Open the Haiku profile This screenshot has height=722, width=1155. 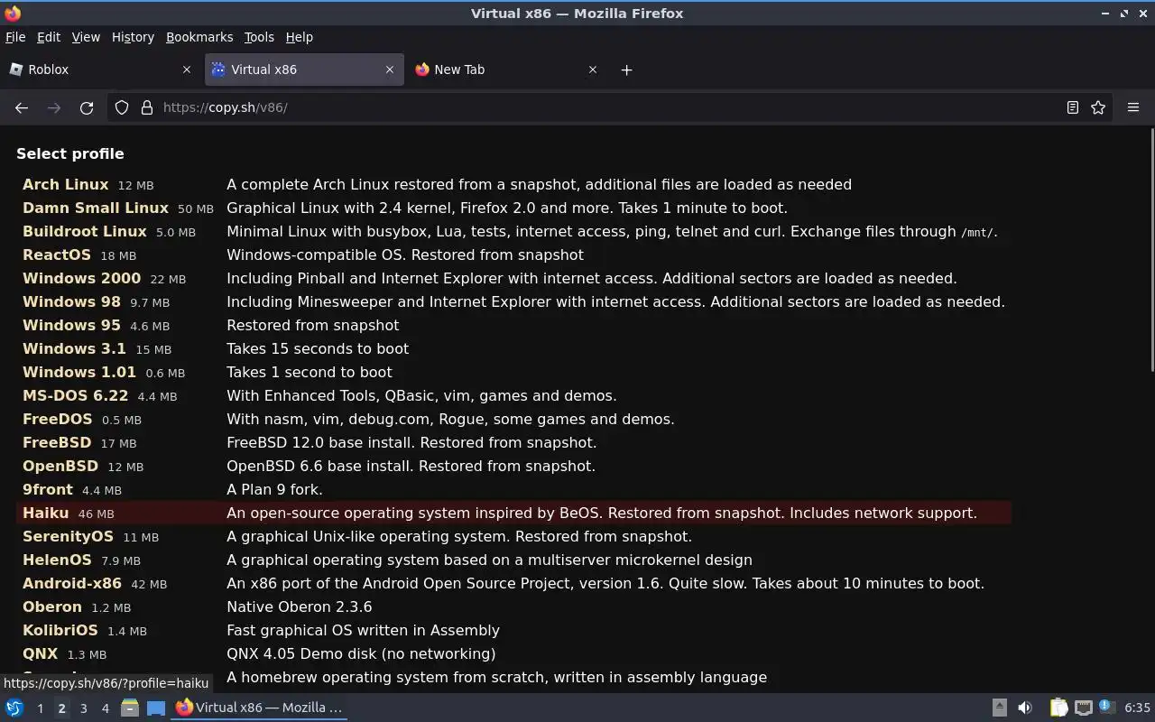pos(45,513)
